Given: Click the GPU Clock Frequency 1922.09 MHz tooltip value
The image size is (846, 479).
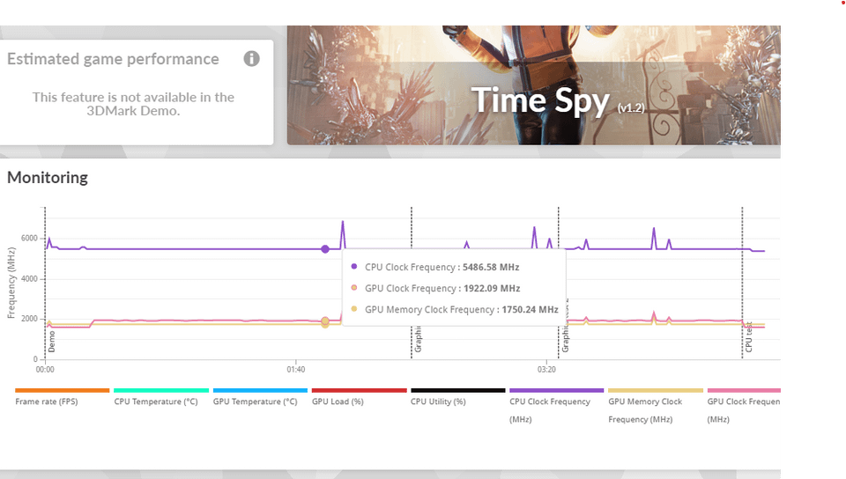Looking at the screenshot, I should tap(492, 288).
